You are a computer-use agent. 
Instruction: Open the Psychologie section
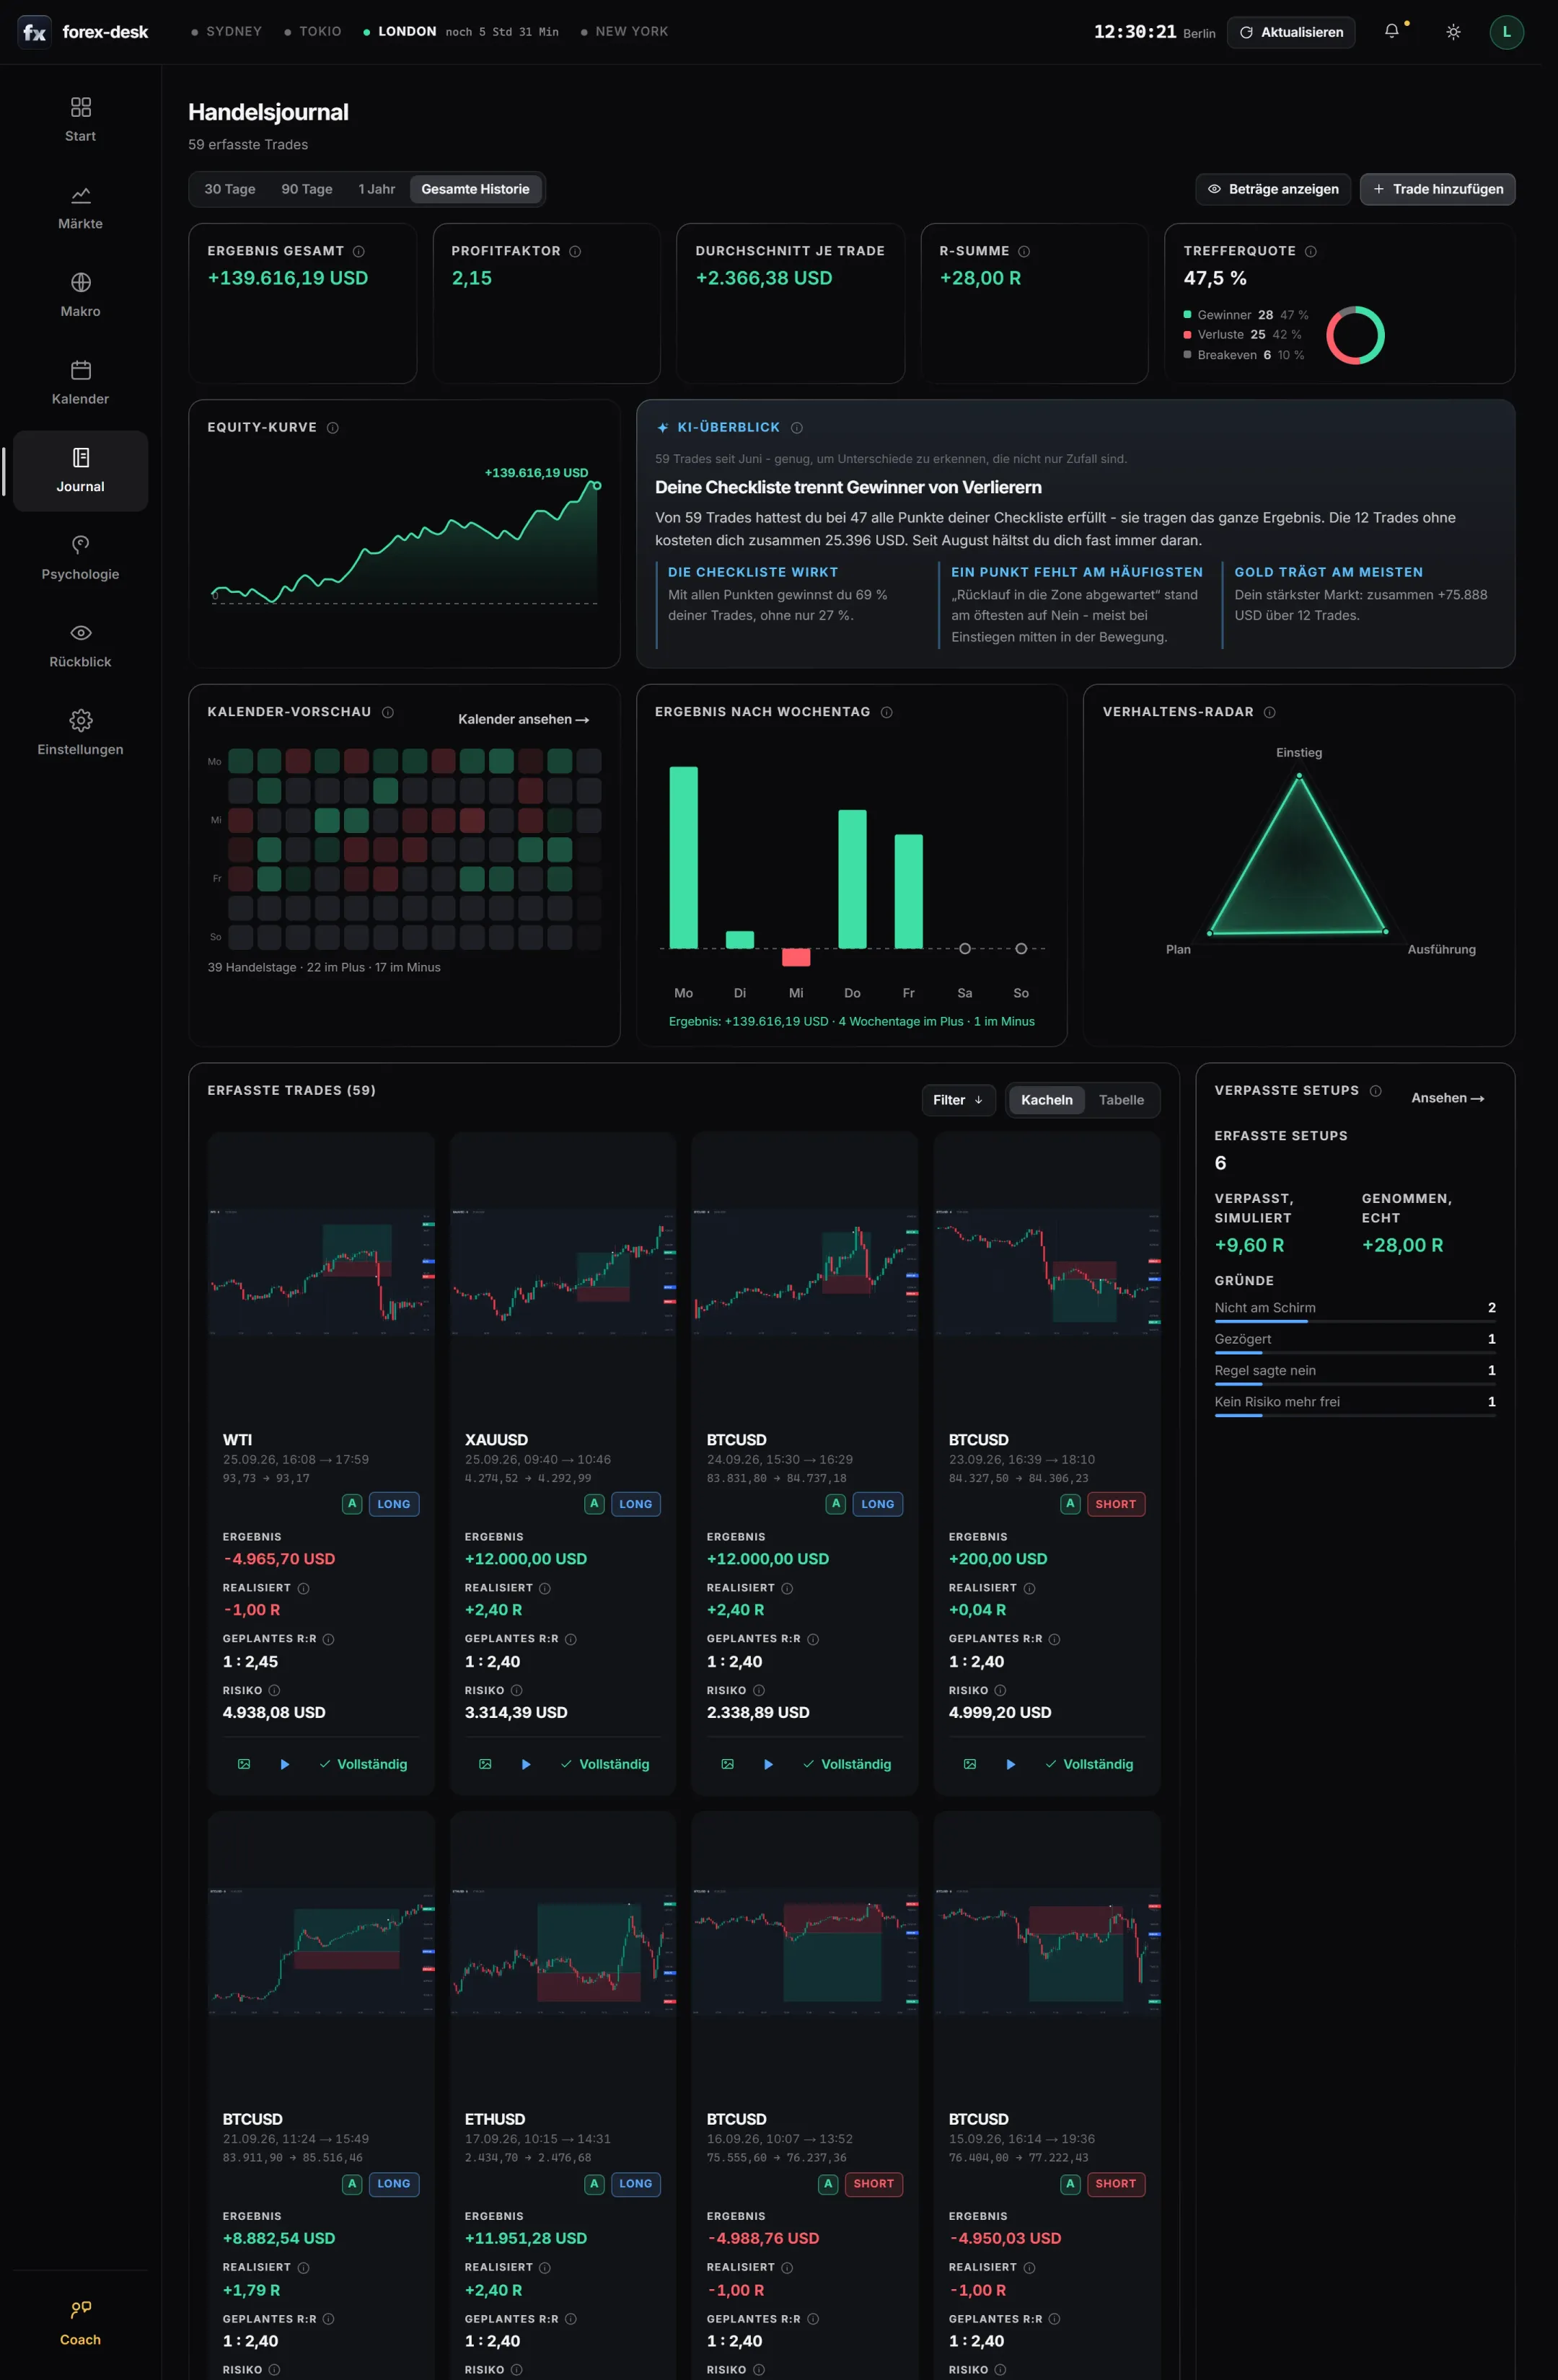tap(80, 558)
